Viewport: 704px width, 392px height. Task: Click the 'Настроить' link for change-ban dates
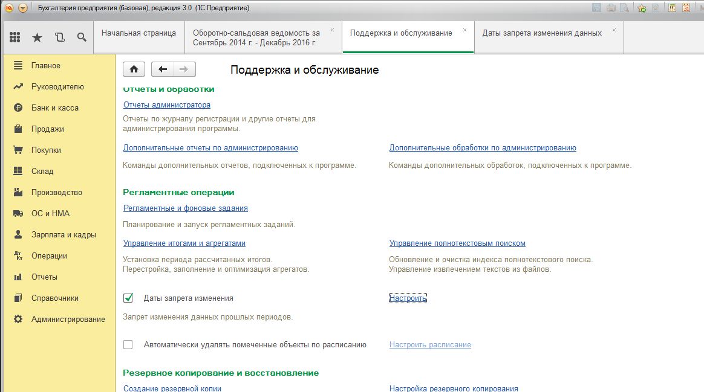[408, 298]
